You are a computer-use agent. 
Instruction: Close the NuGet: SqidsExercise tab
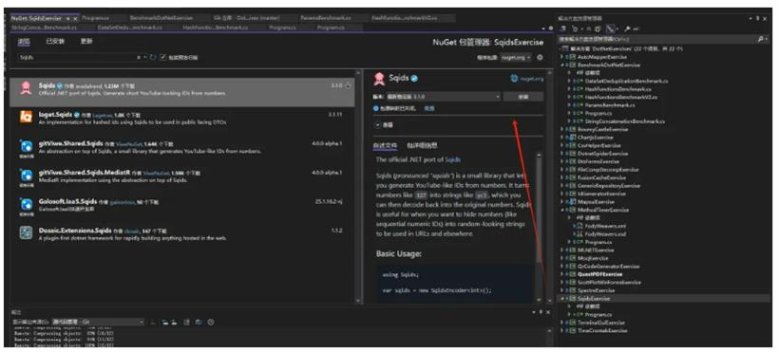(x=75, y=18)
